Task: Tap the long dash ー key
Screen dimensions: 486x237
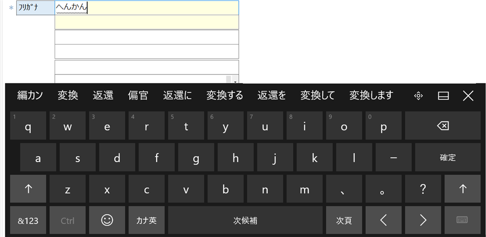Action: pyautogui.click(x=393, y=157)
